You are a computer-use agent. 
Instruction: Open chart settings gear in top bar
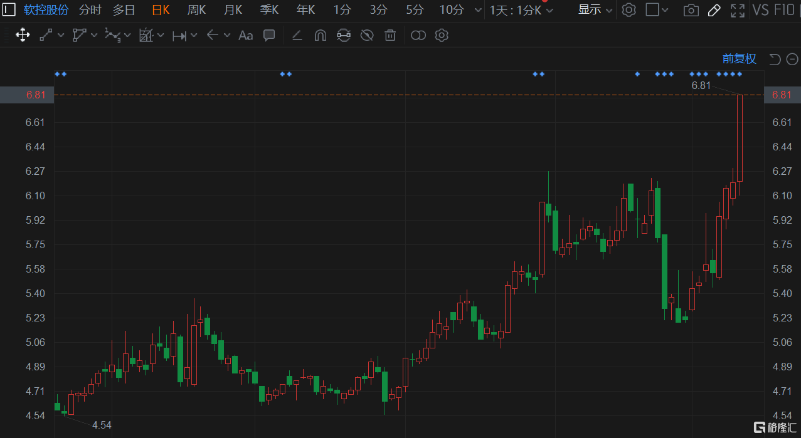tap(629, 10)
